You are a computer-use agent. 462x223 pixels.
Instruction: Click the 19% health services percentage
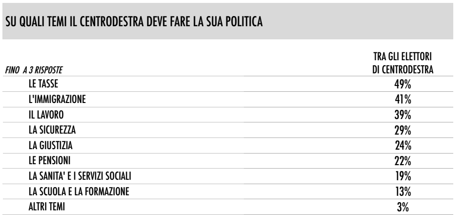pyautogui.click(x=403, y=176)
